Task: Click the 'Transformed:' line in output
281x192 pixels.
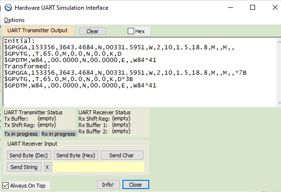Action: coord(27,66)
